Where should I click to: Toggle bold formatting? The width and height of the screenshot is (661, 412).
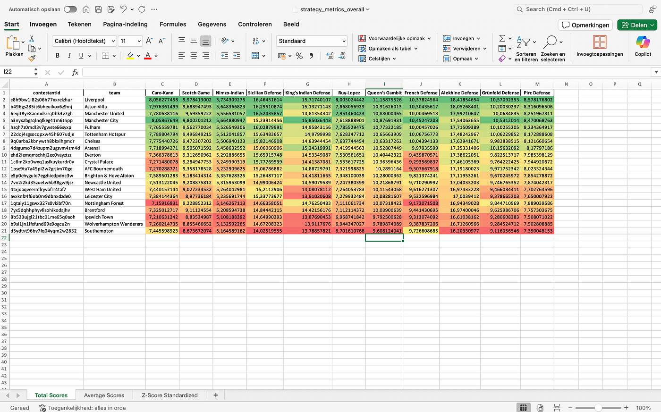(58, 56)
